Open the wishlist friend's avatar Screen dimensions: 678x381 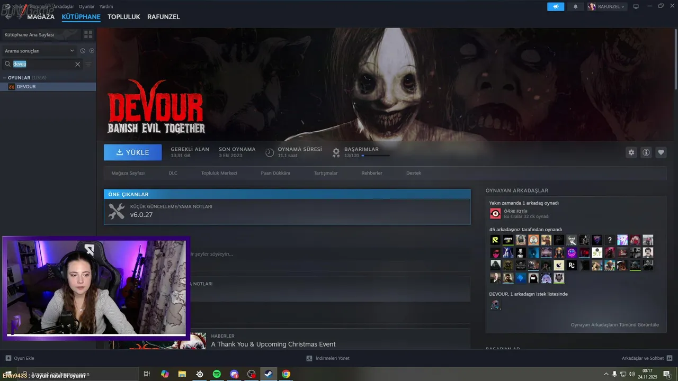point(495,305)
